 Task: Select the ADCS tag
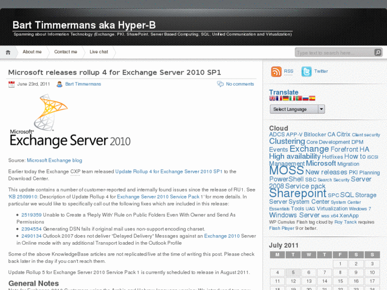277,135
